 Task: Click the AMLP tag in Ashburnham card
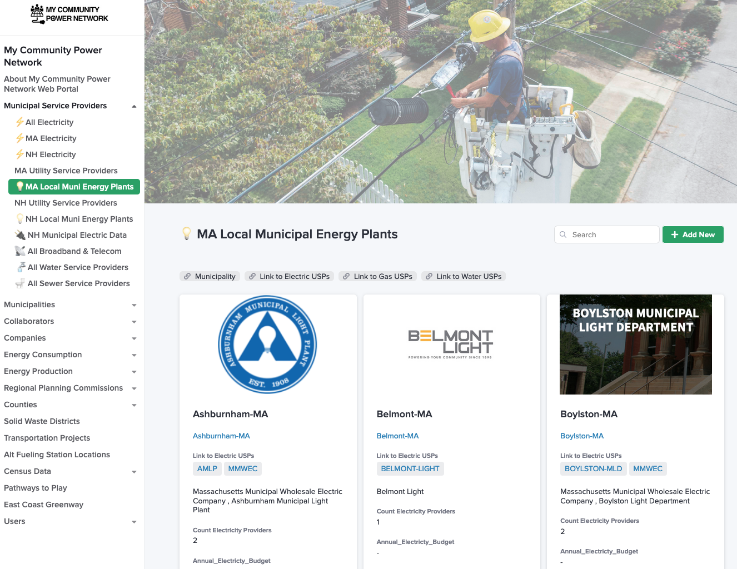(x=207, y=468)
